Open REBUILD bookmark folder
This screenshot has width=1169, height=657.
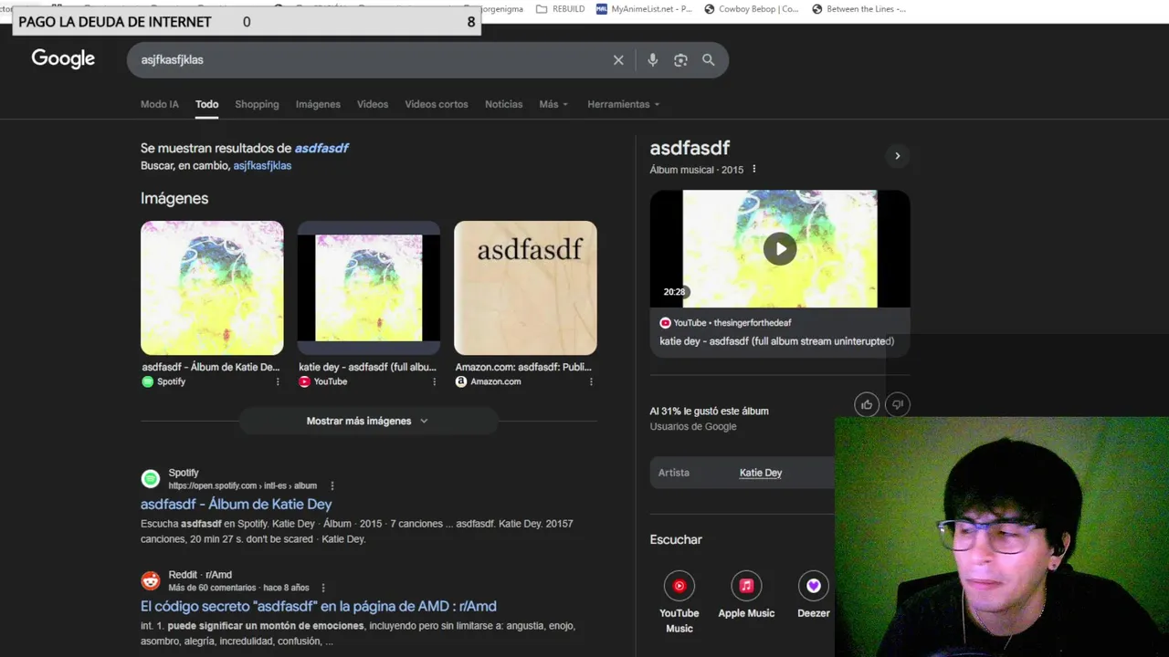(x=561, y=9)
